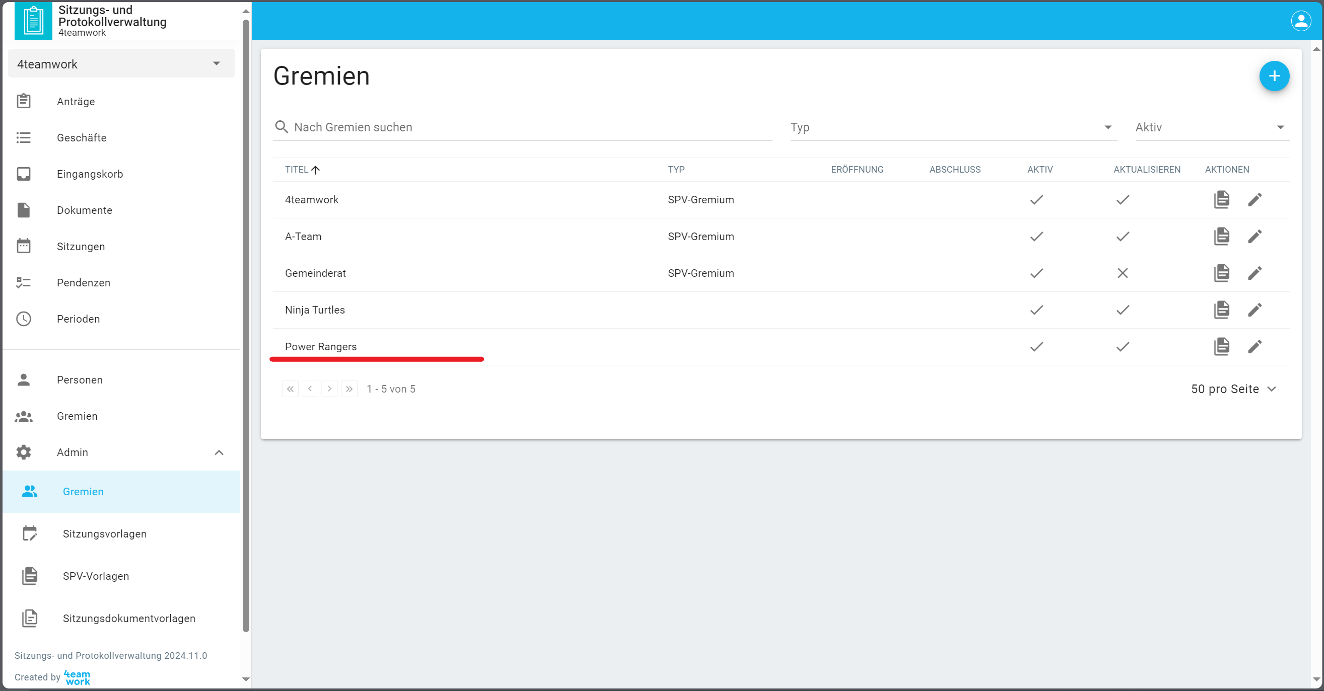Toggle Aktiv checkmark for A-Team
The width and height of the screenshot is (1324, 691).
tap(1036, 237)
